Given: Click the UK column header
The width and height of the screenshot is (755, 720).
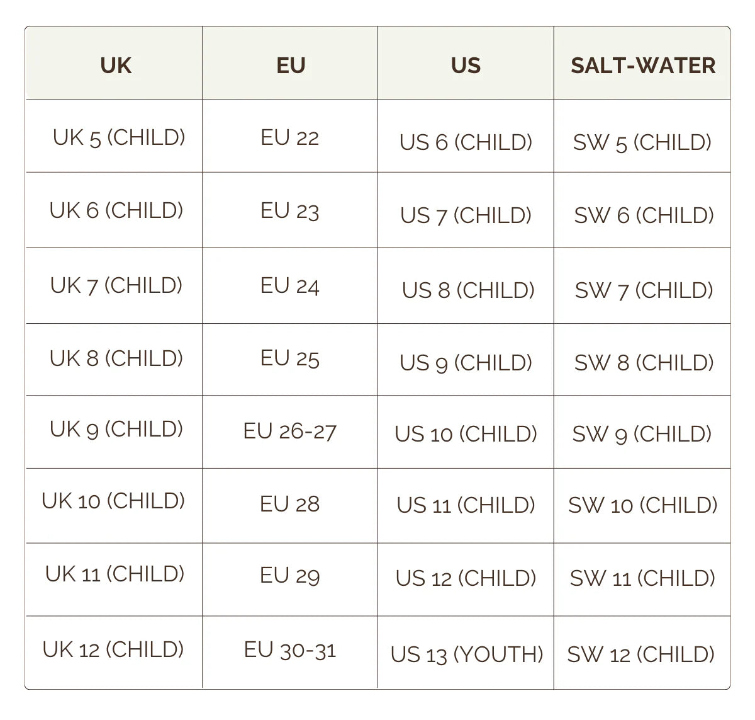Looking at the screenshot, I should pos(116,66).
